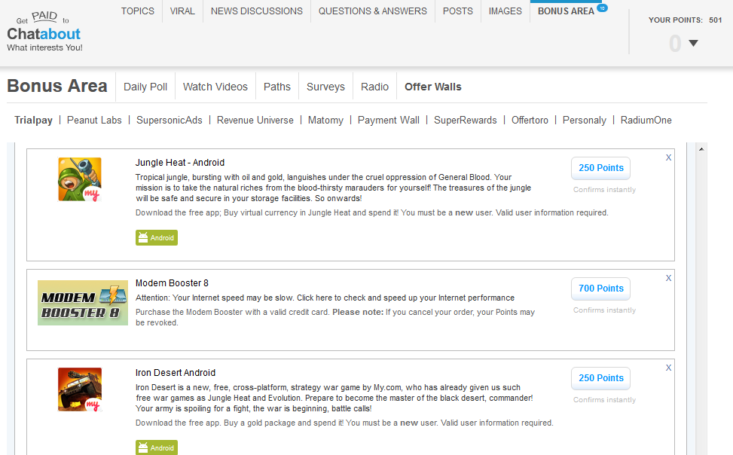Switch to the Watch Videos tab
The image size is (733, 455).
215,87
